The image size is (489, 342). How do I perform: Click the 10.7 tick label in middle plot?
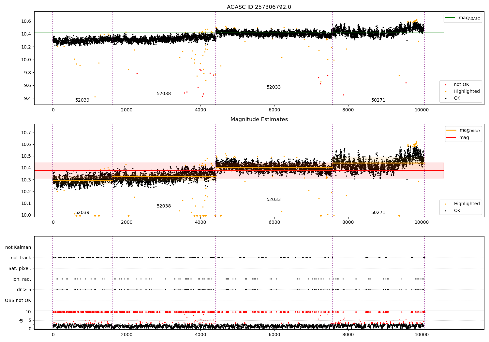point(26,133)
